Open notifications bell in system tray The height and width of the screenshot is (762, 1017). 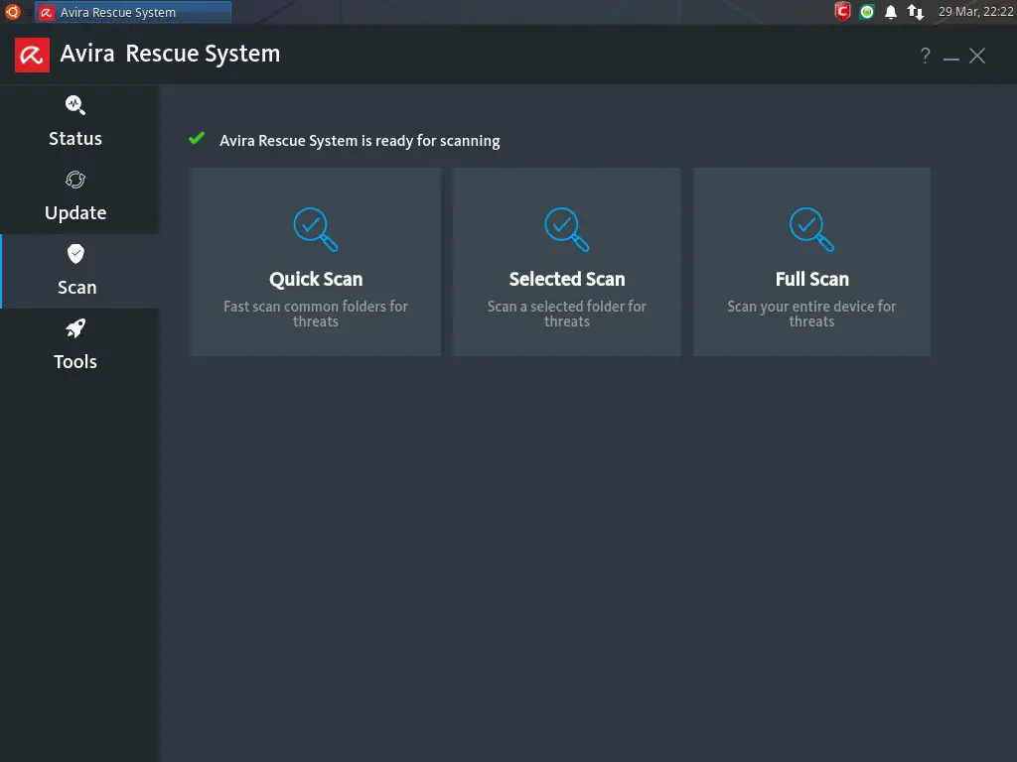pyautogui.click(x=891, y=12)
